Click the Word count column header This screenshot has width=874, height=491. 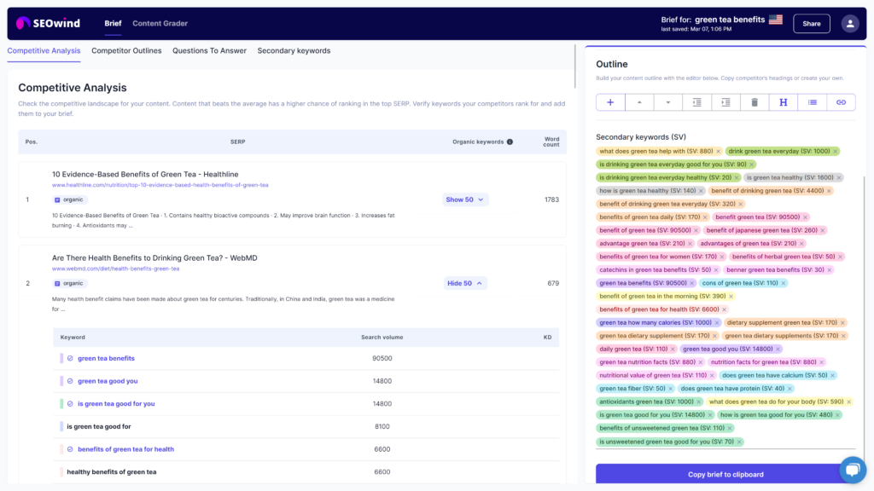pos(551,142)
